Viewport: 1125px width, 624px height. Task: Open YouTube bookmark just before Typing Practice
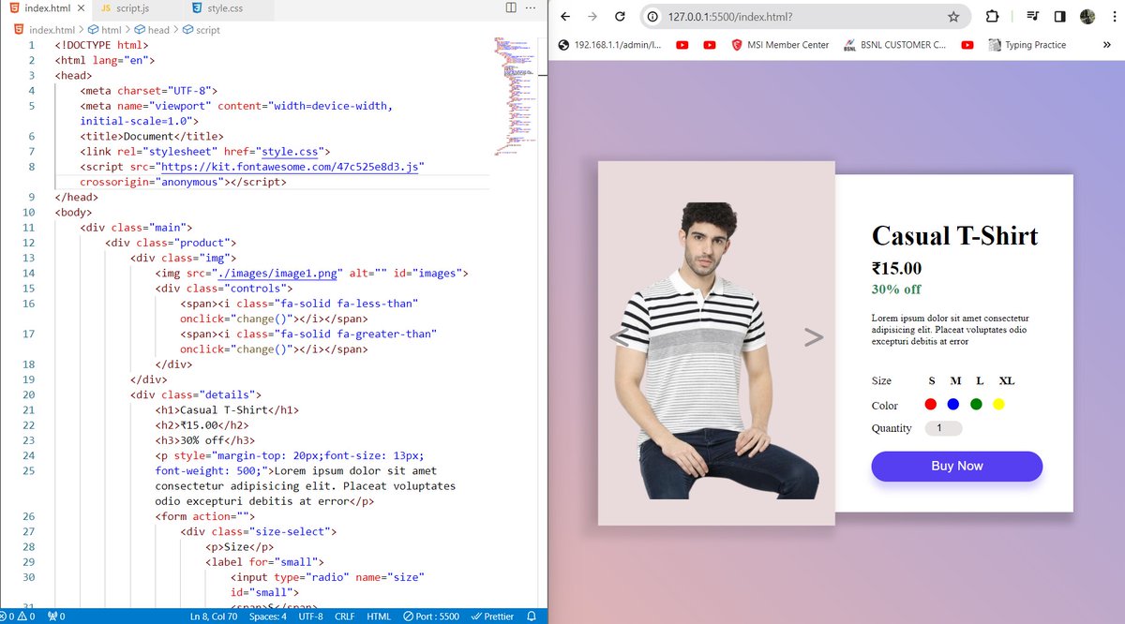[x=967, y=45]
